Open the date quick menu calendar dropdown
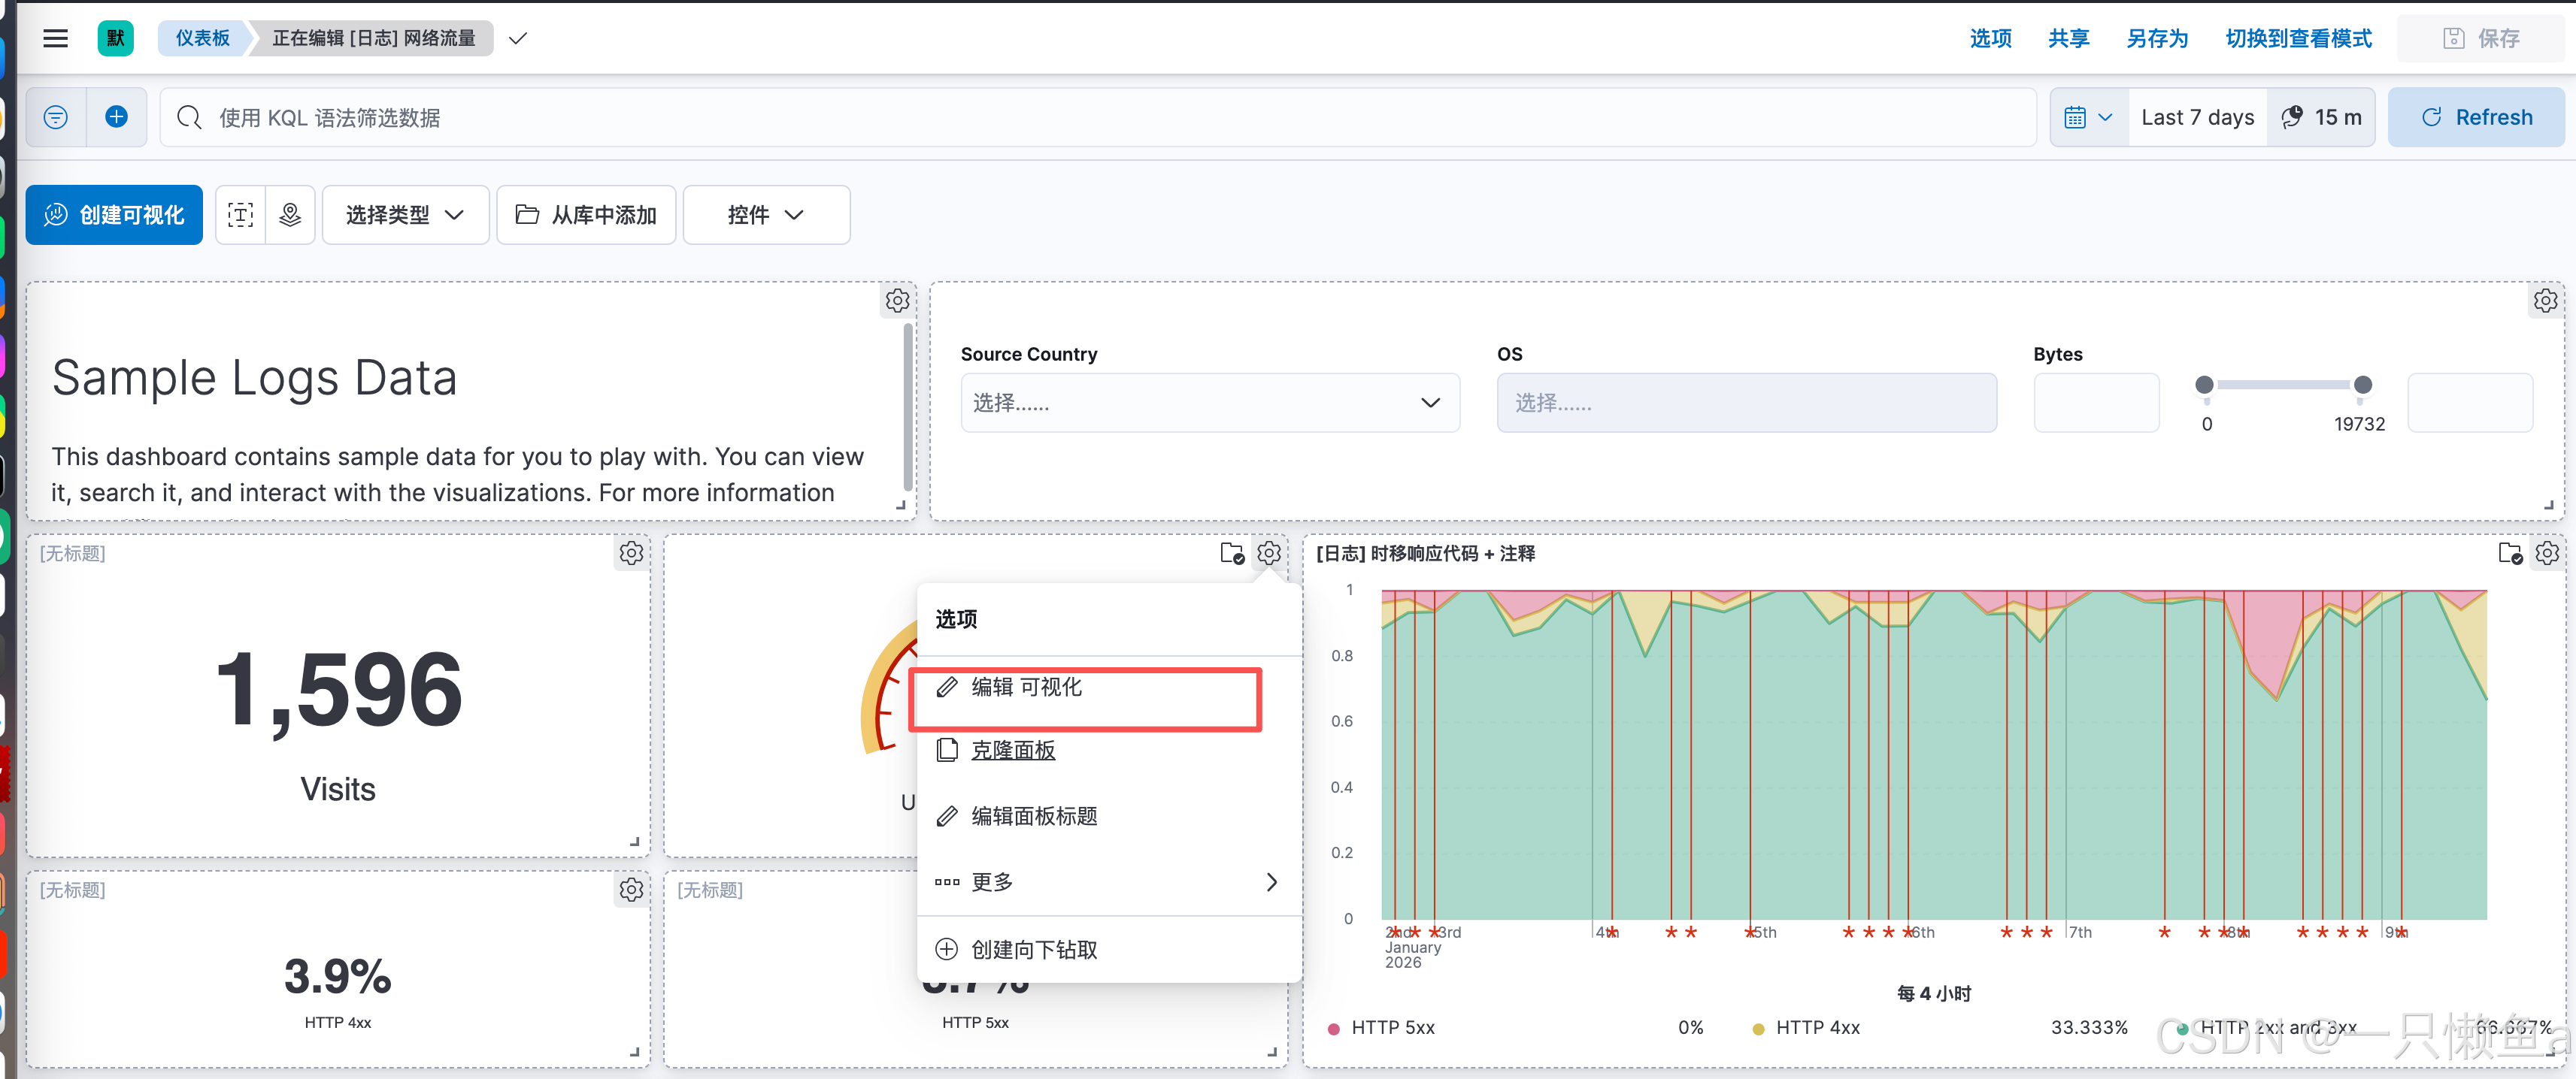Image resolution: width=2576 pixels, height=1079 pixels. 2088,117
